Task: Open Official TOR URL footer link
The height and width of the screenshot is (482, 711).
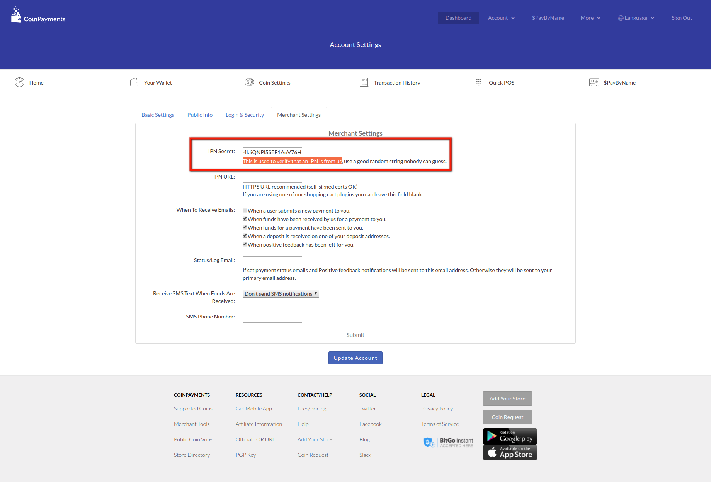Action: tap(255, 439)
